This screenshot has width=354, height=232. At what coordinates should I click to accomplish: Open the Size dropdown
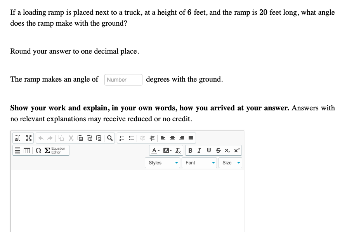230,163
